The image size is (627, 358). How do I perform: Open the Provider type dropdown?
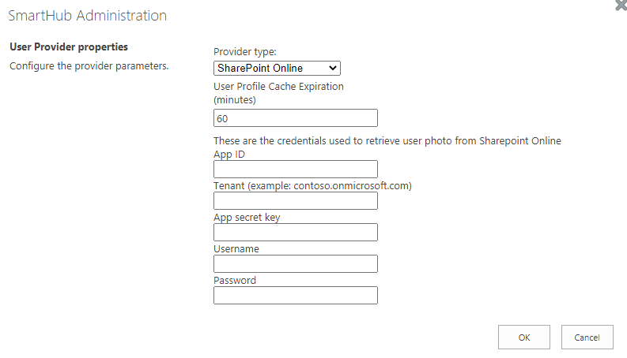[x=277, y=69]
